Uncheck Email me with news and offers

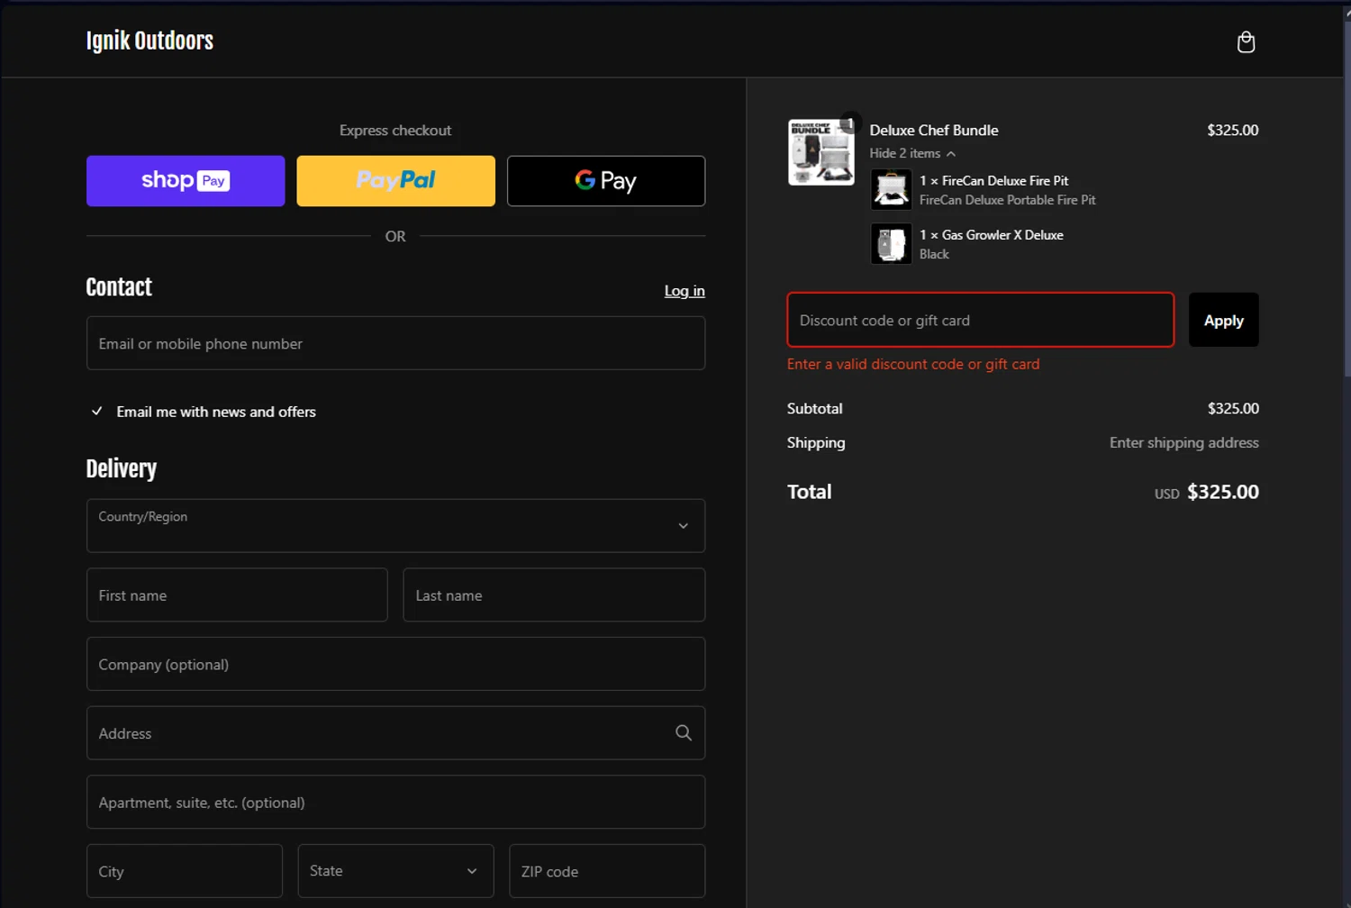(x=97, y=412)
